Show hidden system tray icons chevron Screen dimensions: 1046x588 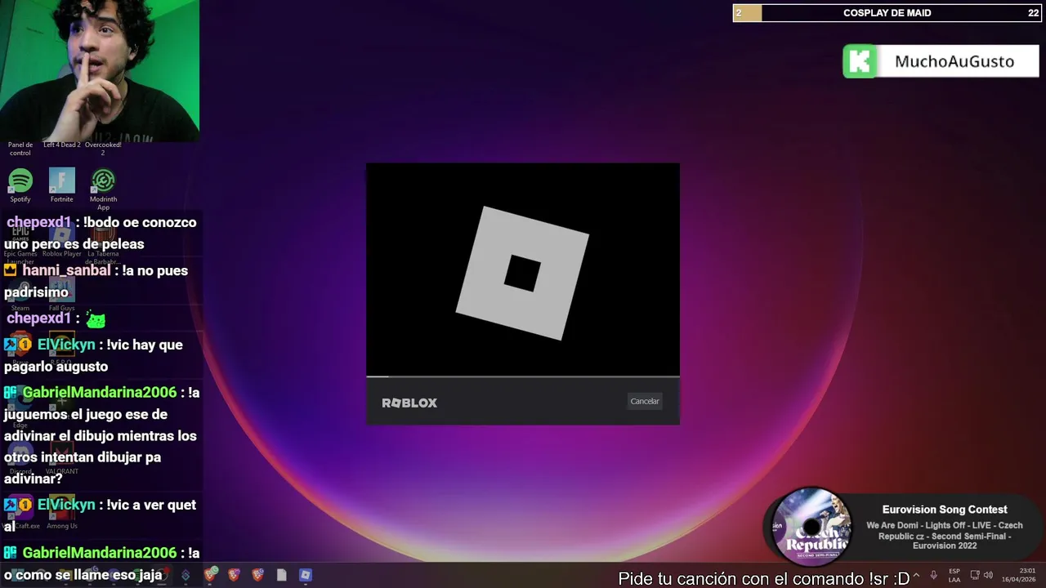[x=916, y=576]
